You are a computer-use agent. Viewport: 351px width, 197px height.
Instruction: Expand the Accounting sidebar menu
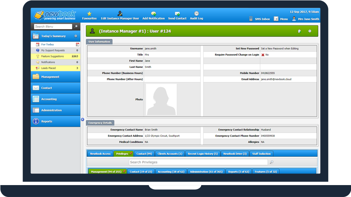click(55, 99)
